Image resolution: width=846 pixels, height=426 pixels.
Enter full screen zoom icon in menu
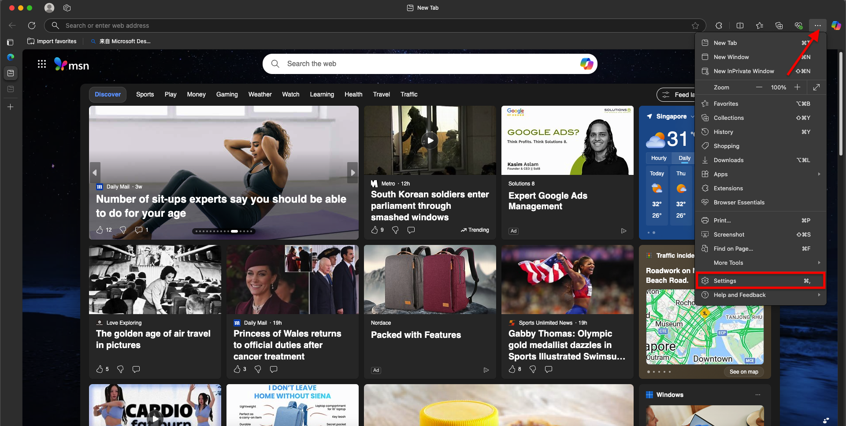pos(816,87)
